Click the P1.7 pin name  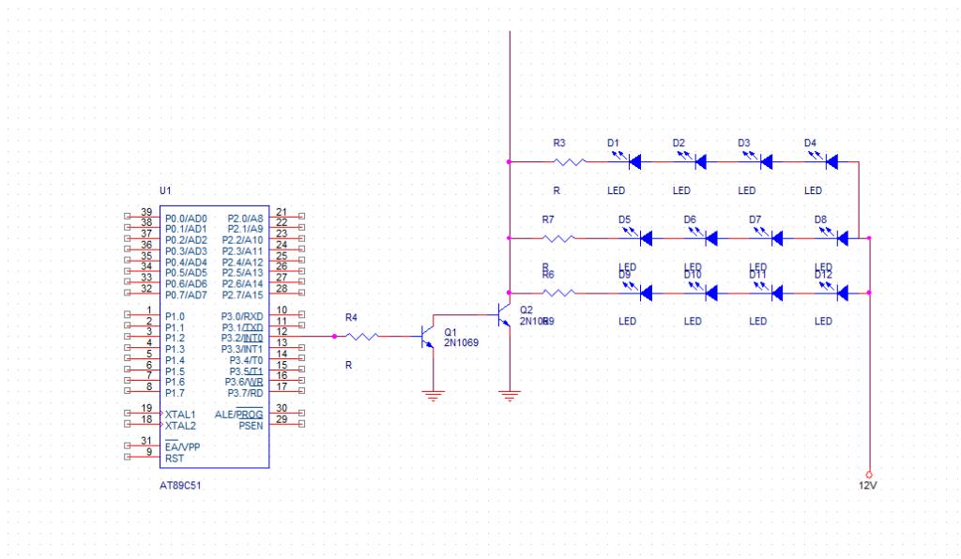tap(175, 393)
